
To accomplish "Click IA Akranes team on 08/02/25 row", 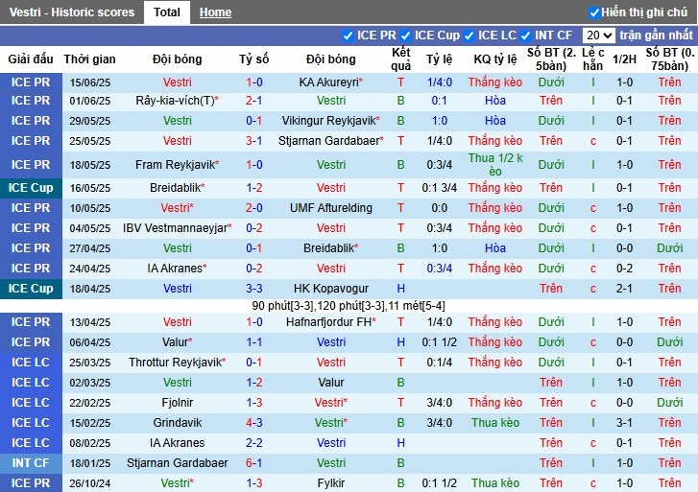I will pos(178,443).
